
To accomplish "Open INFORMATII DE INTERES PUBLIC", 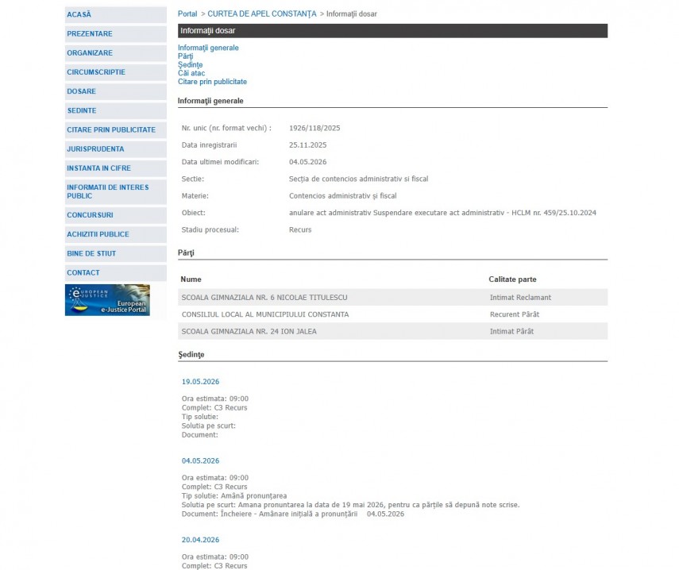I will pyautogui.click(x=116, y=192).
